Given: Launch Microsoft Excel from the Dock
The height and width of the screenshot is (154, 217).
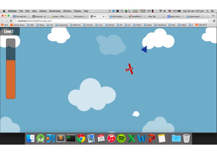Looking at the screenshot, I should tap(131, 138).
